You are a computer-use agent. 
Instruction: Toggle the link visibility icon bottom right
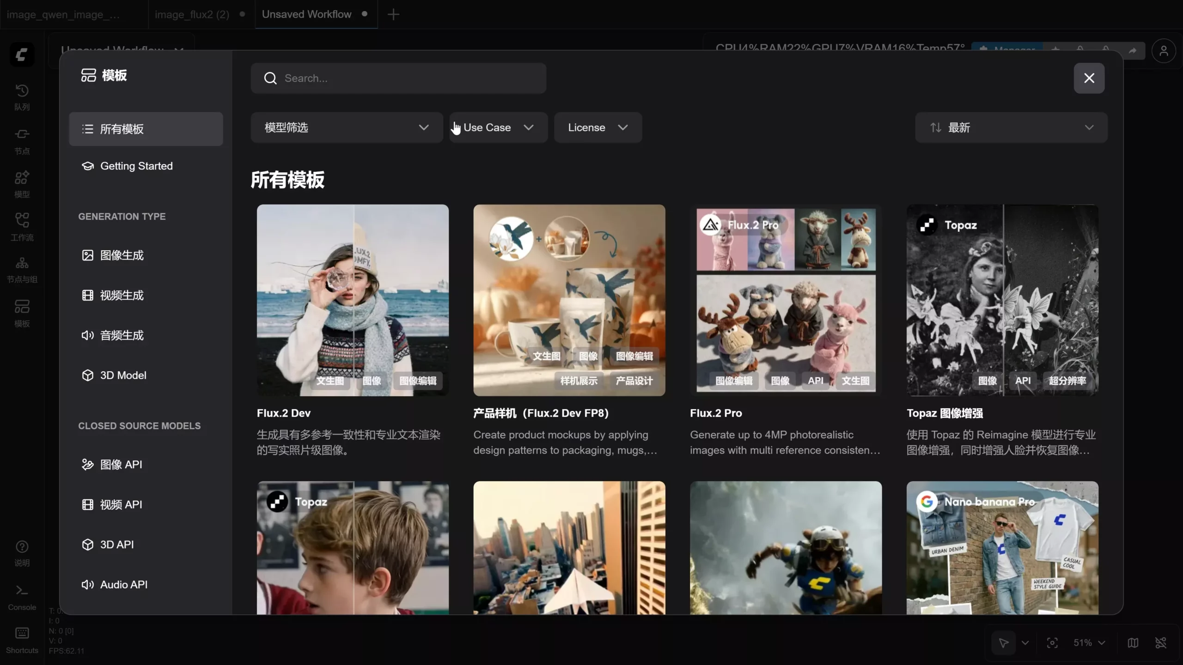(x=1161, y=643)
